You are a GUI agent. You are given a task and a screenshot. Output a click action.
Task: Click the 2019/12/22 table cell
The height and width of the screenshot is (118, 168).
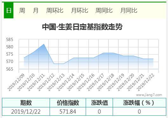point(26,111)
